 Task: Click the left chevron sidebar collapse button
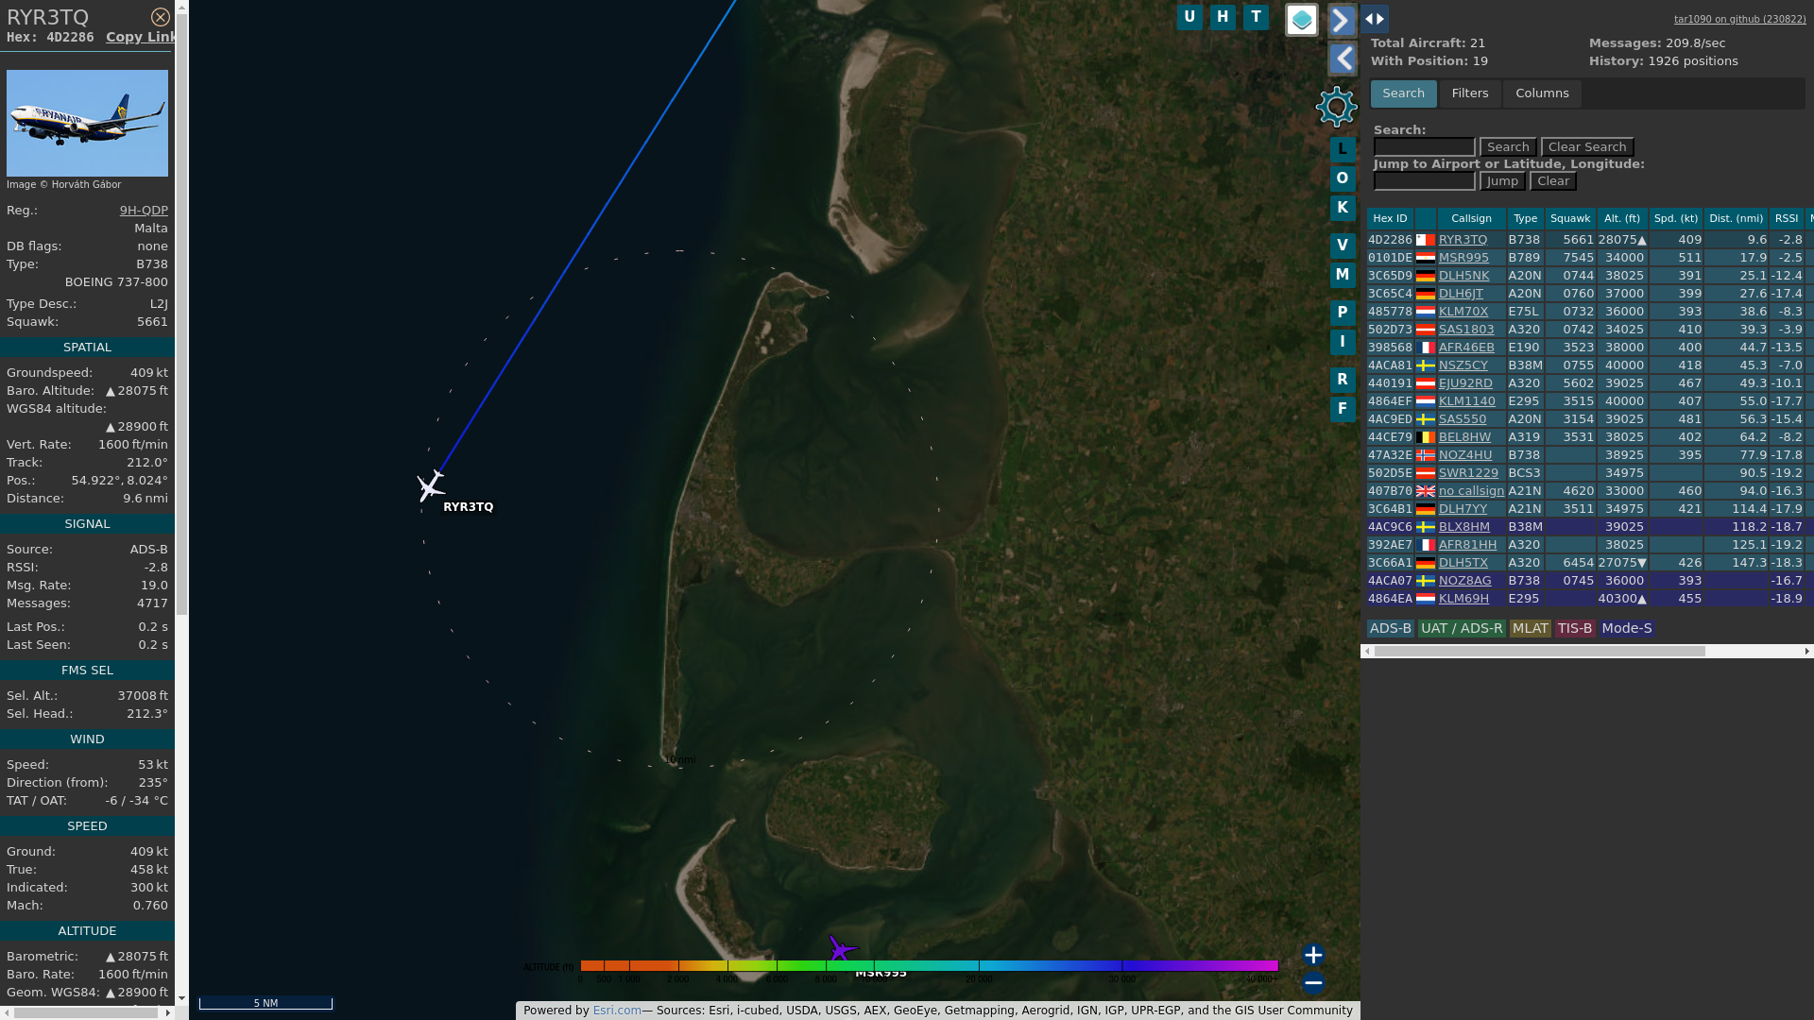[x=1343, y=59]
